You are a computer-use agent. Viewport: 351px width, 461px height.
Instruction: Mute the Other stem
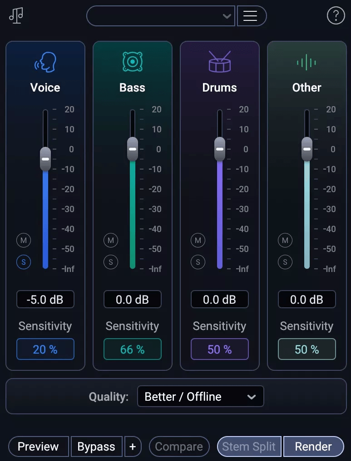tap(285, 241)
